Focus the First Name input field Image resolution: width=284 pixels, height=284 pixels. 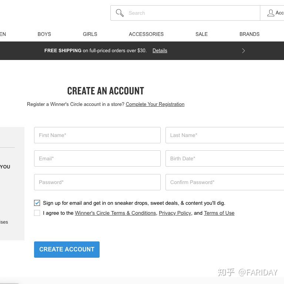click(x=97, y=135)
